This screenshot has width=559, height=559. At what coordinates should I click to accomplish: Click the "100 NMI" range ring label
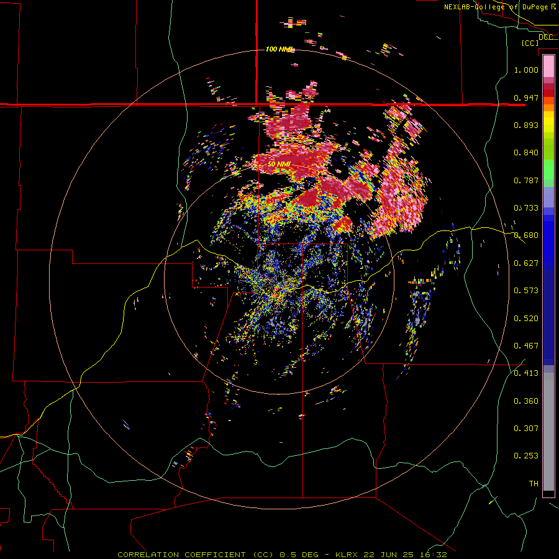click(280, 49)
